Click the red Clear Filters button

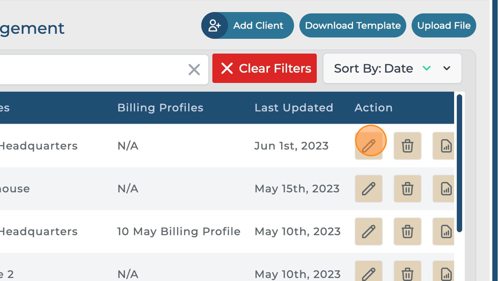265,68
